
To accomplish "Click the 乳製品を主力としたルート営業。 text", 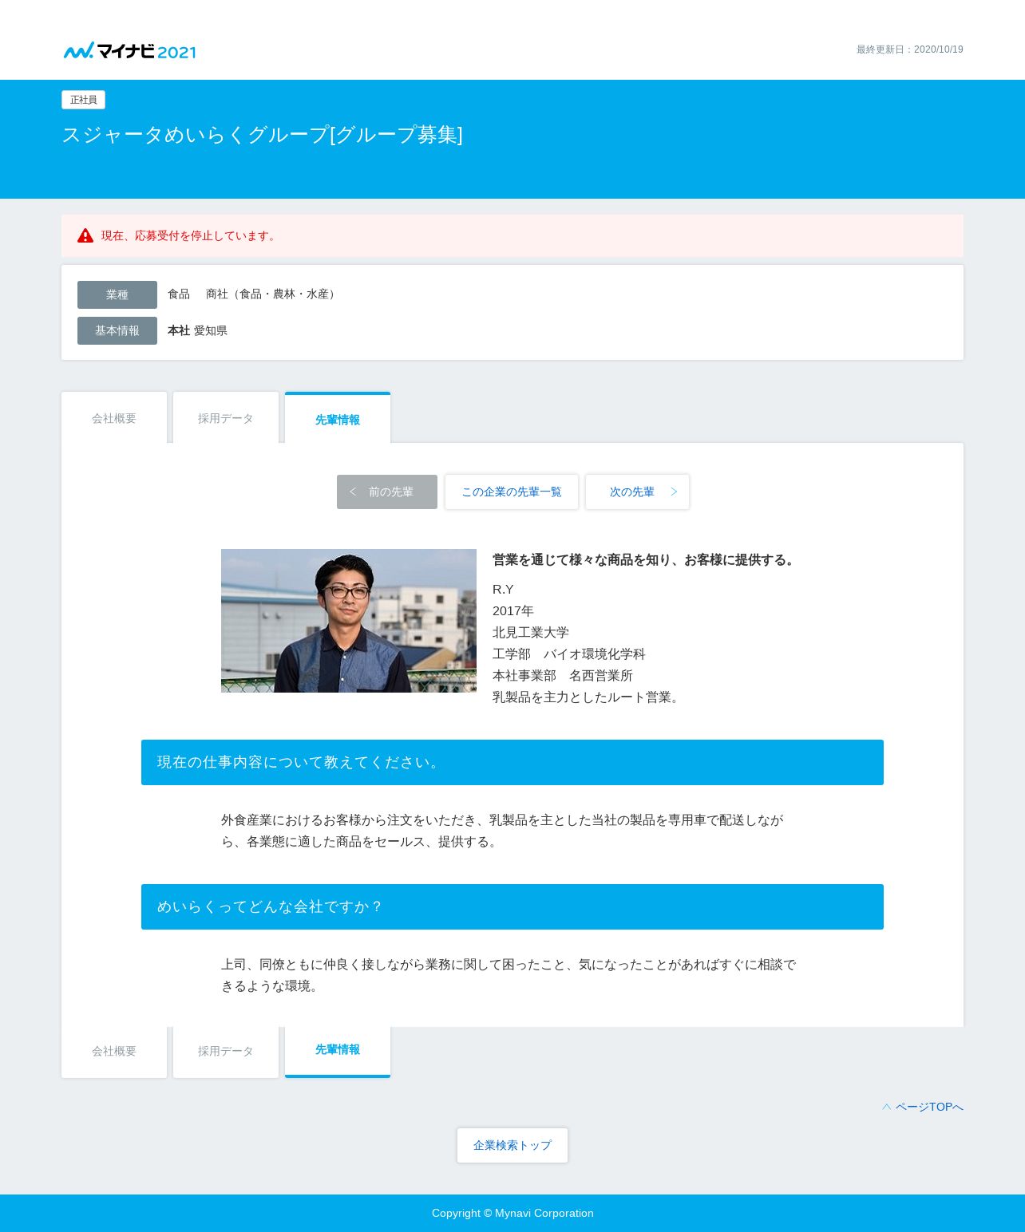I will pyautogui.click(x=588, y=697).
